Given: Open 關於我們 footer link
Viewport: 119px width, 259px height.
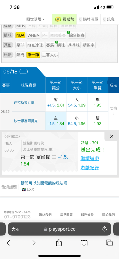Looking at the screenshot, I should coord(108,215).
